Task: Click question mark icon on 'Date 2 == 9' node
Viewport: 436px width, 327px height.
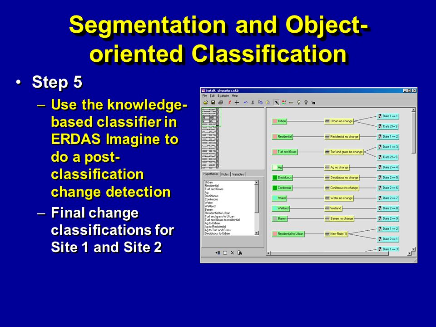Action: [380, 218]
